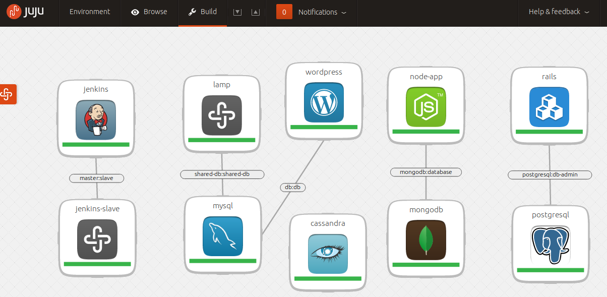The image size is (607, 297).
Task: Select the cassandra eye icon
Action: (x=328, y=254)
